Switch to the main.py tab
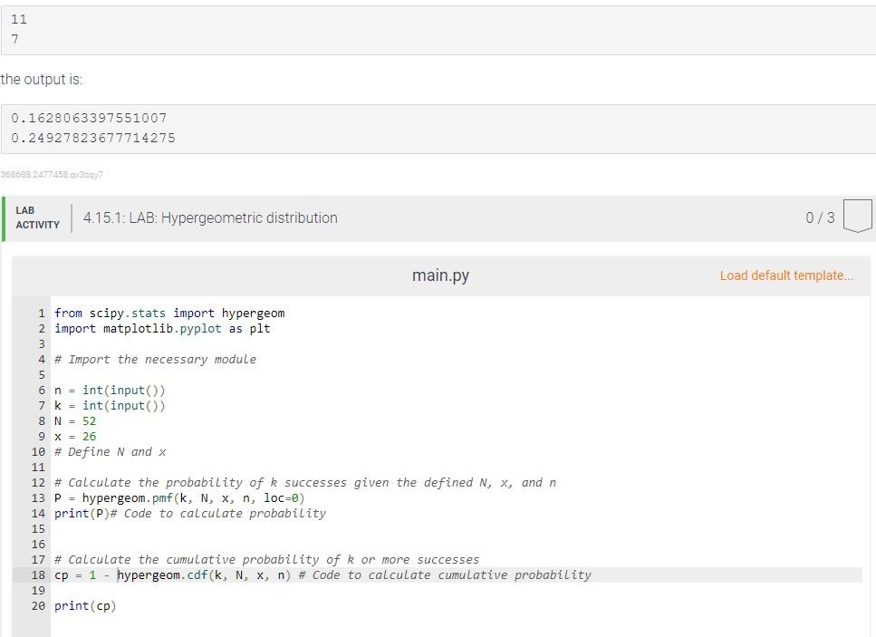The height and width of the screenshot is (637, 876). pos(440,275)
